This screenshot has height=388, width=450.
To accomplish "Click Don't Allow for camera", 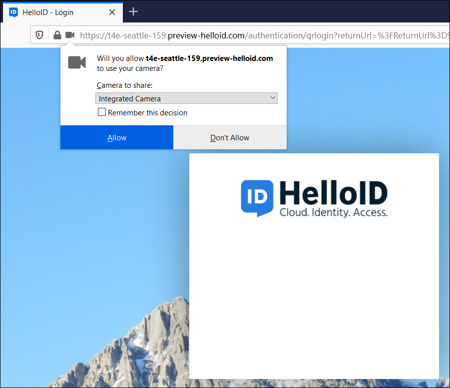I will point(230,137).
